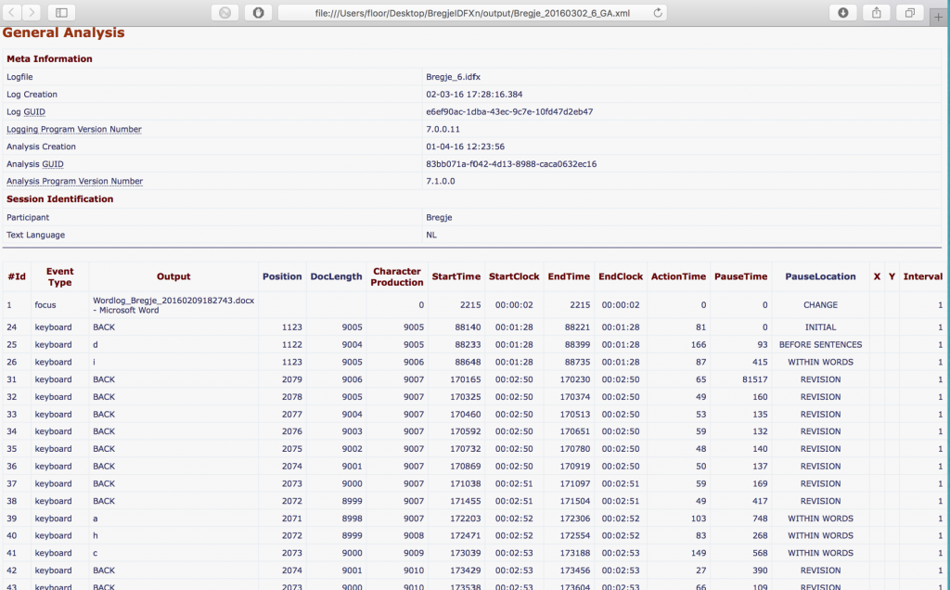Viewport: 950px width, 590px height.
Task: Open a new tab with plus button
Action: (938, 13)
